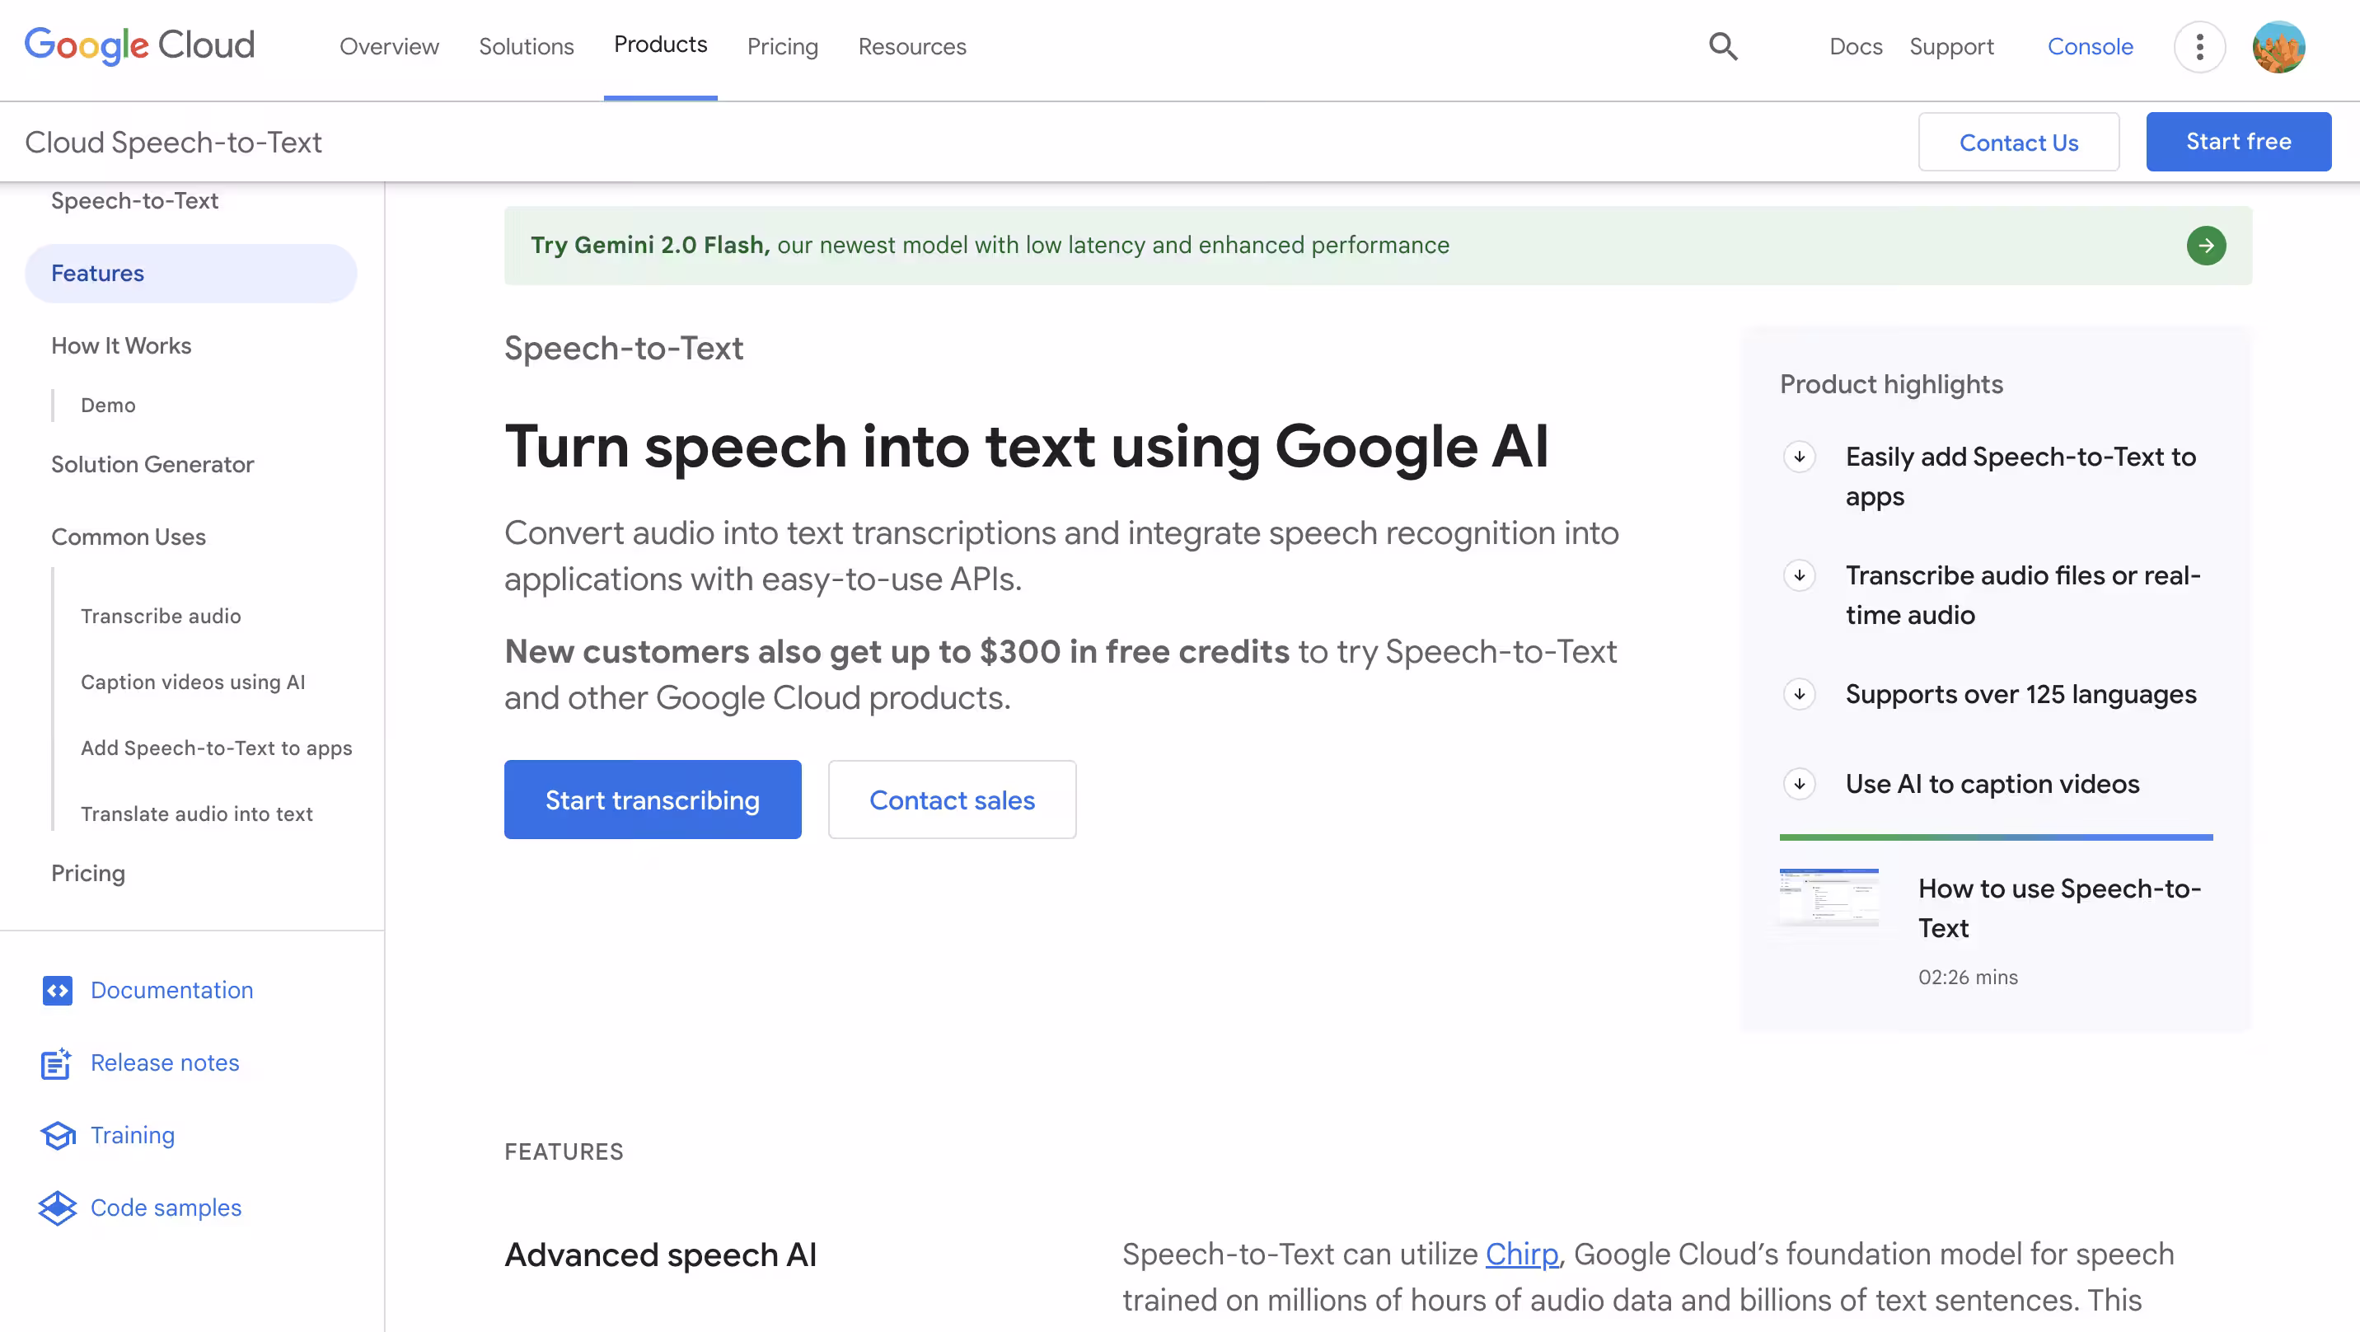This screenshot has width=2360, height=1332.
Task: Click the '02:26 mins' video duration
Action: 1968,978
